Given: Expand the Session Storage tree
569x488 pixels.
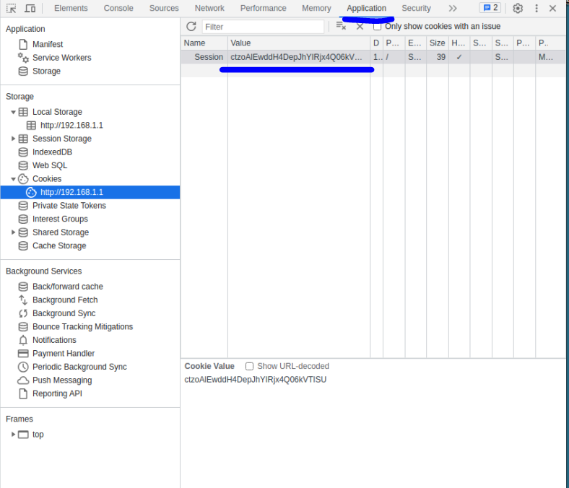Looking at the screenshot, I should point(13,139).
